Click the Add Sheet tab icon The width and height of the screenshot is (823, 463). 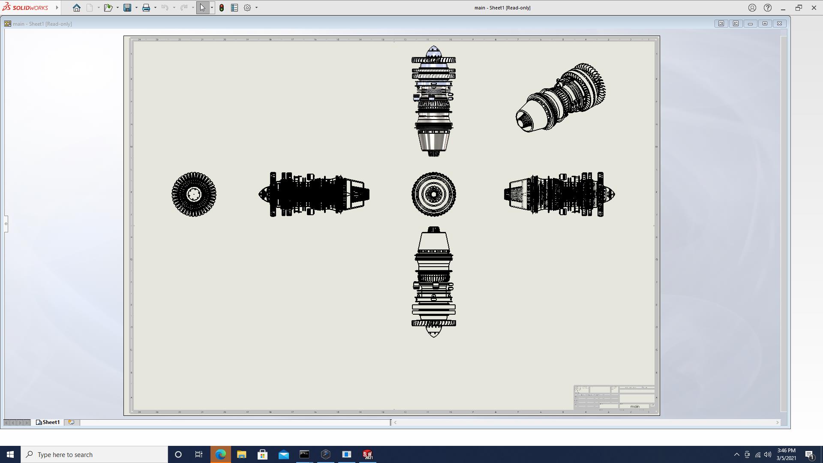pos(71,422)
